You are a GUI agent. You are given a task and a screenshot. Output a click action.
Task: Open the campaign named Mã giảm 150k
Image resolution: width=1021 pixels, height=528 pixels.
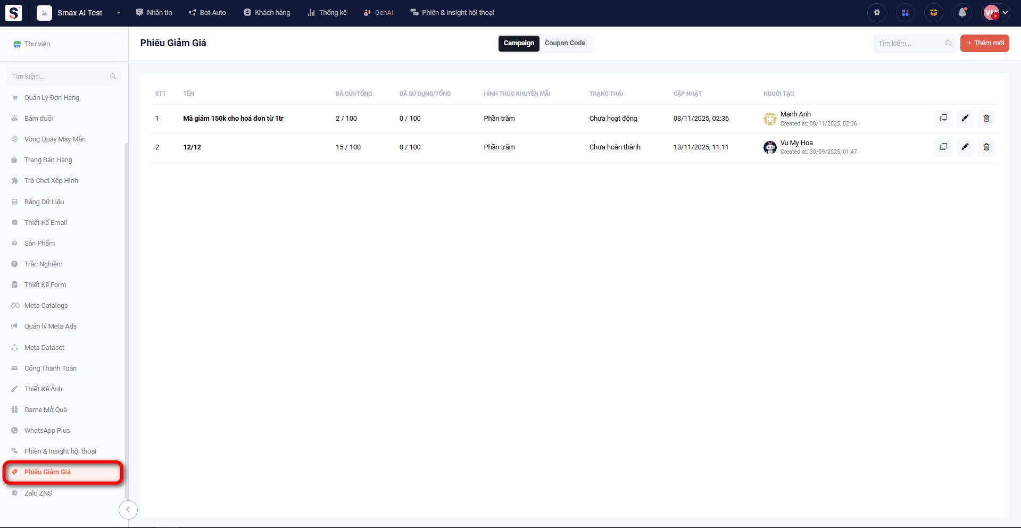tap(233, 119)
